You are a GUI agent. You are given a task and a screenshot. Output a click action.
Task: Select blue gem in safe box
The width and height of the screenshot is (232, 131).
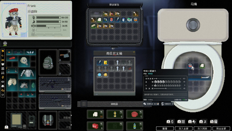click(99, 75)
